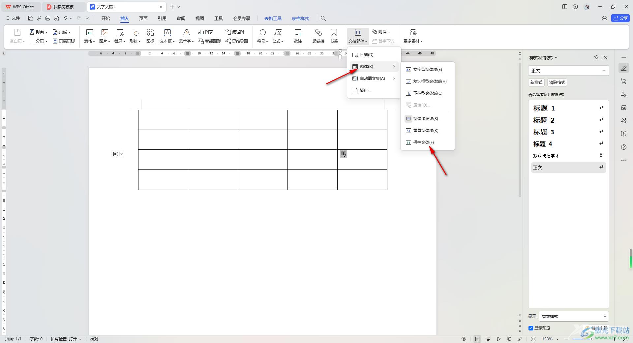
Task: Open the 截屏 screenshot tool
Action: 120,36
